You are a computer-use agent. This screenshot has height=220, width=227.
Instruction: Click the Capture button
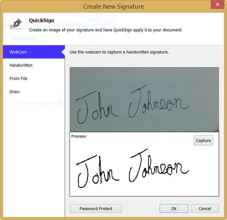click(x=203, y=140)
